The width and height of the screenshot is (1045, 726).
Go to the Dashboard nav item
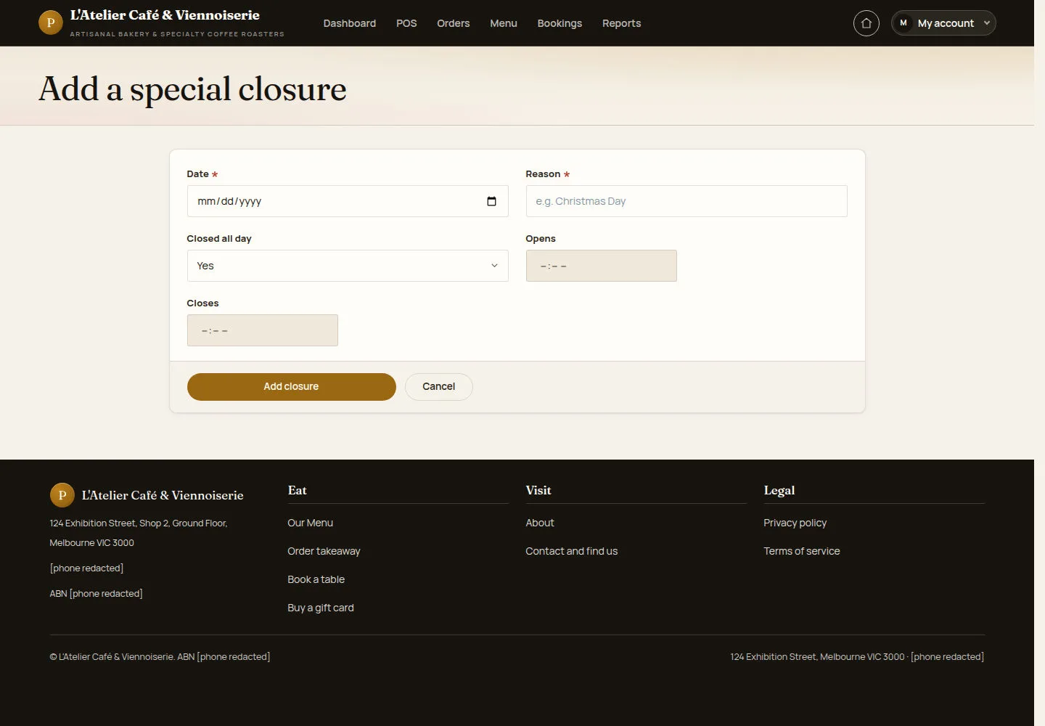[x=350, y=23]
